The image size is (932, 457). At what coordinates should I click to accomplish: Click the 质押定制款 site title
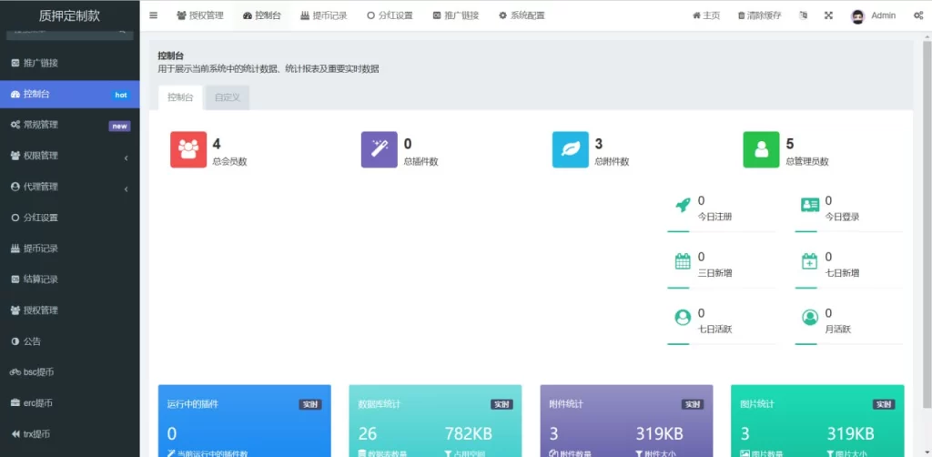click(x=69, y=16)
